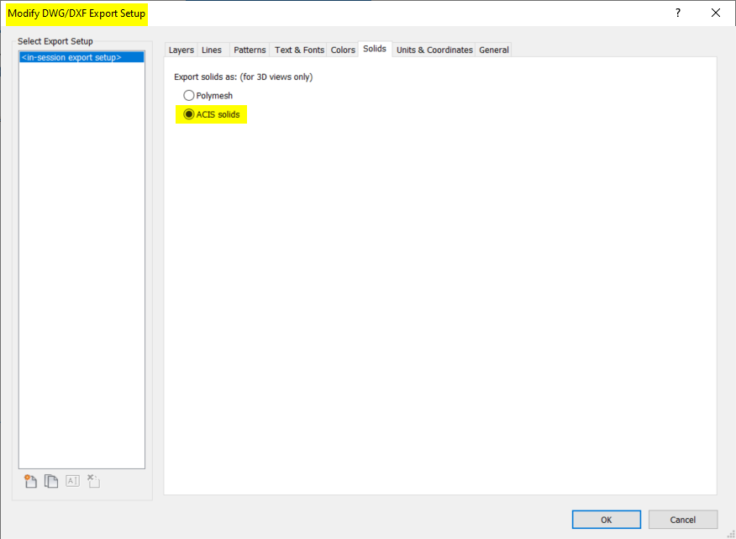The height and width of the screenshot is (539, 736).
Task: Duplicate the current export setup
Action: 50,480
